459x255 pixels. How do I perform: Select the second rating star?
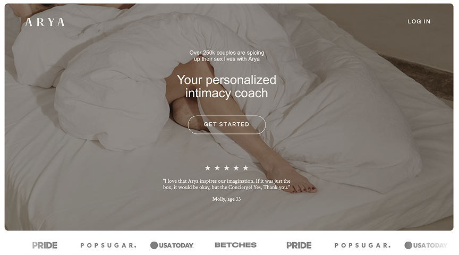(x=217, y=168)
